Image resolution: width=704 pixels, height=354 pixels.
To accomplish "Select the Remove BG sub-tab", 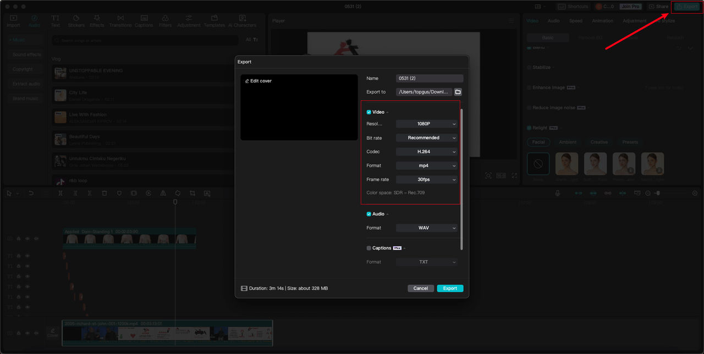I will point(590,37).
